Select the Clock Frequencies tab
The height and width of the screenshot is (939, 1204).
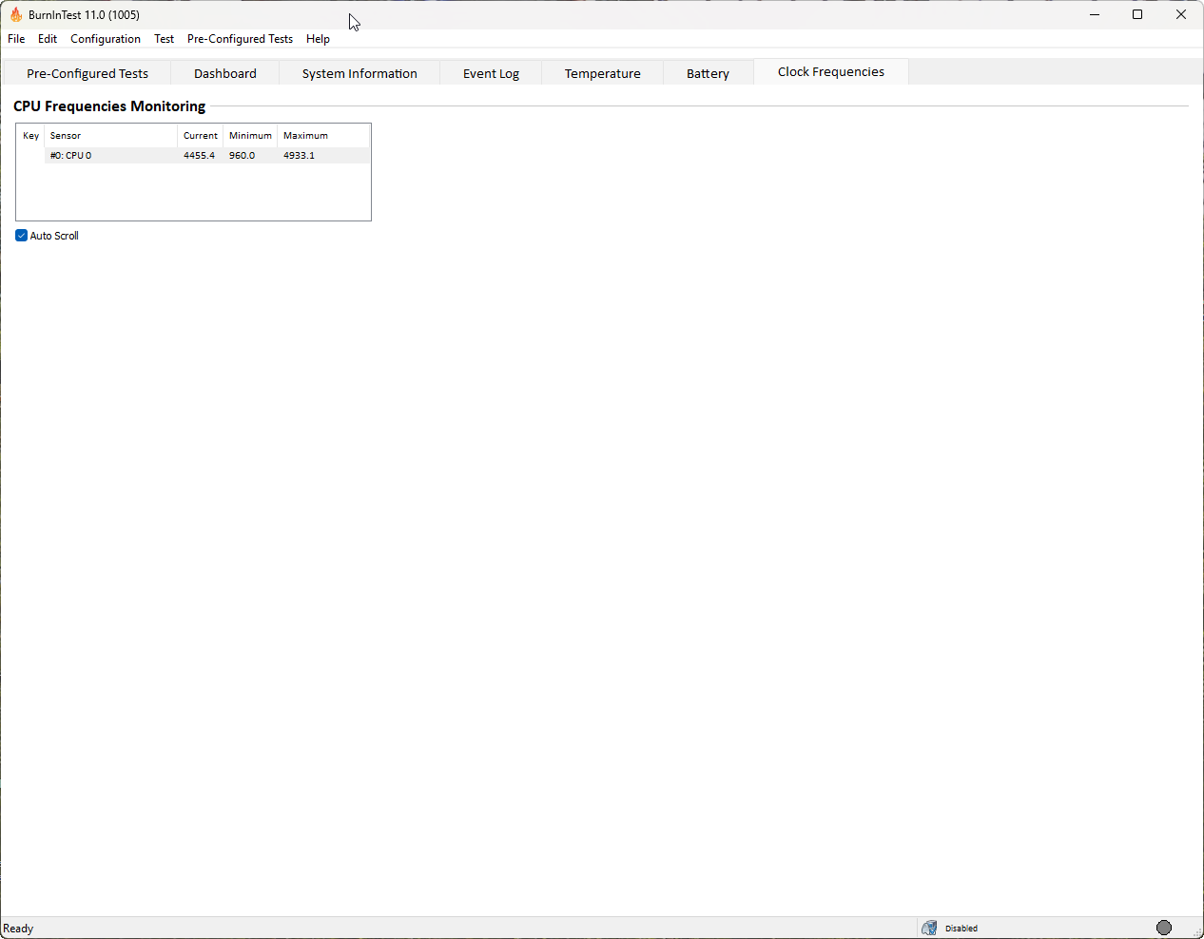point(831,71)
